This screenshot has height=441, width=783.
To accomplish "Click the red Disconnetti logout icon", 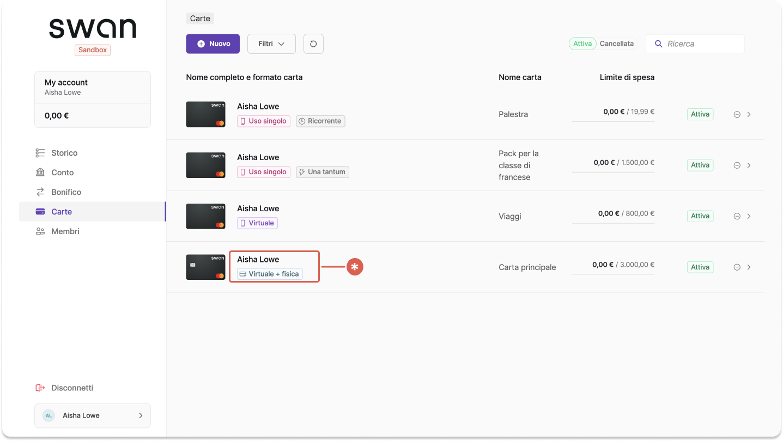I will 40,388.
